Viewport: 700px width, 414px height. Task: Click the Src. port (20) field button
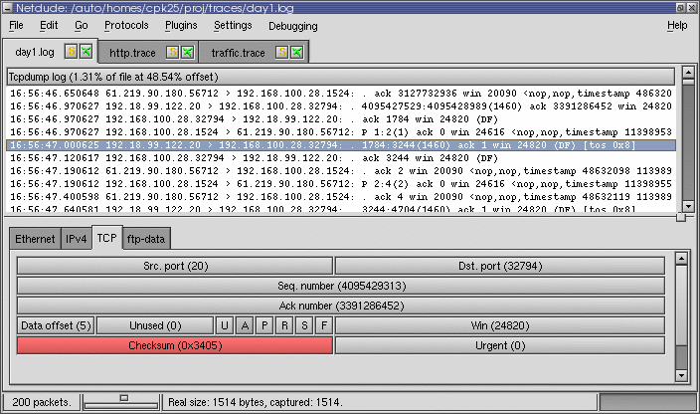pyautogui.click(x=175, y=266)
